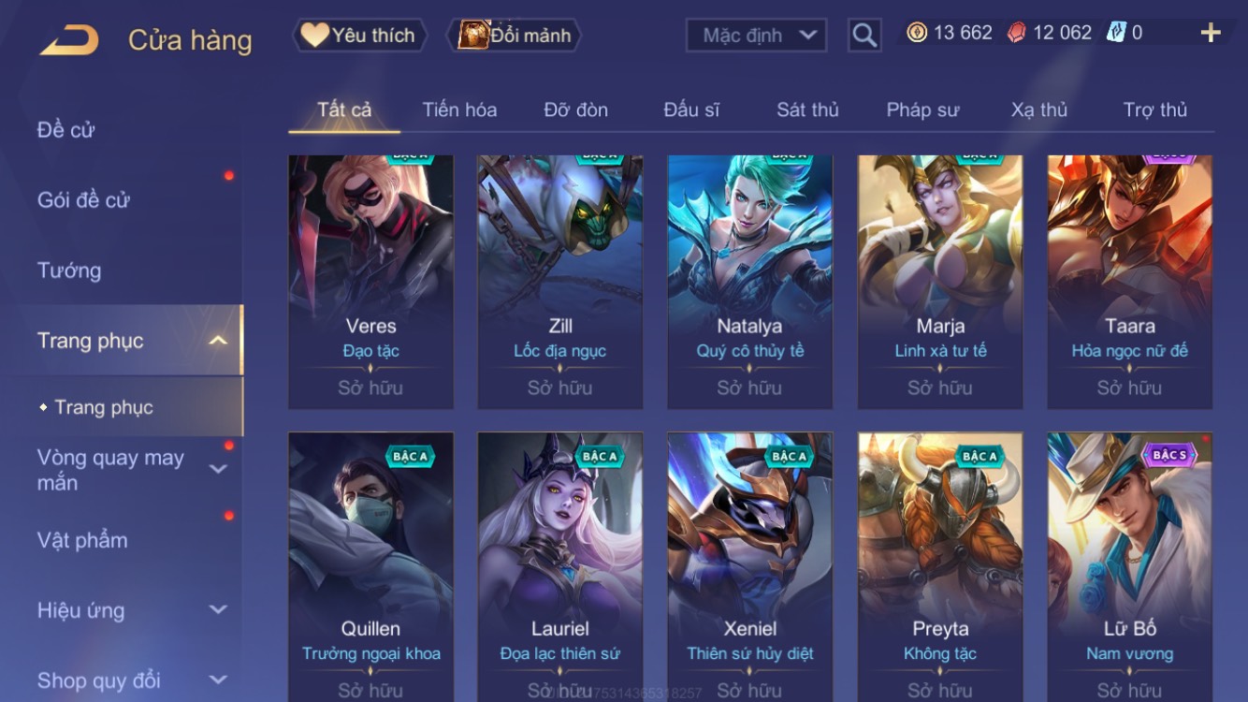Collapse the Trang phục sidebar section
This screenshot has width=1248, height=702.
(x=218, y=341)
